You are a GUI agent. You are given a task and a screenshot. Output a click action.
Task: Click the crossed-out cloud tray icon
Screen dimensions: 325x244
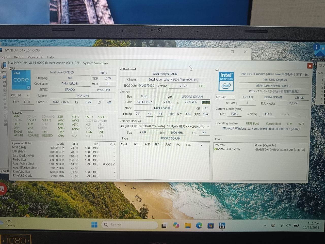point(273,225)
